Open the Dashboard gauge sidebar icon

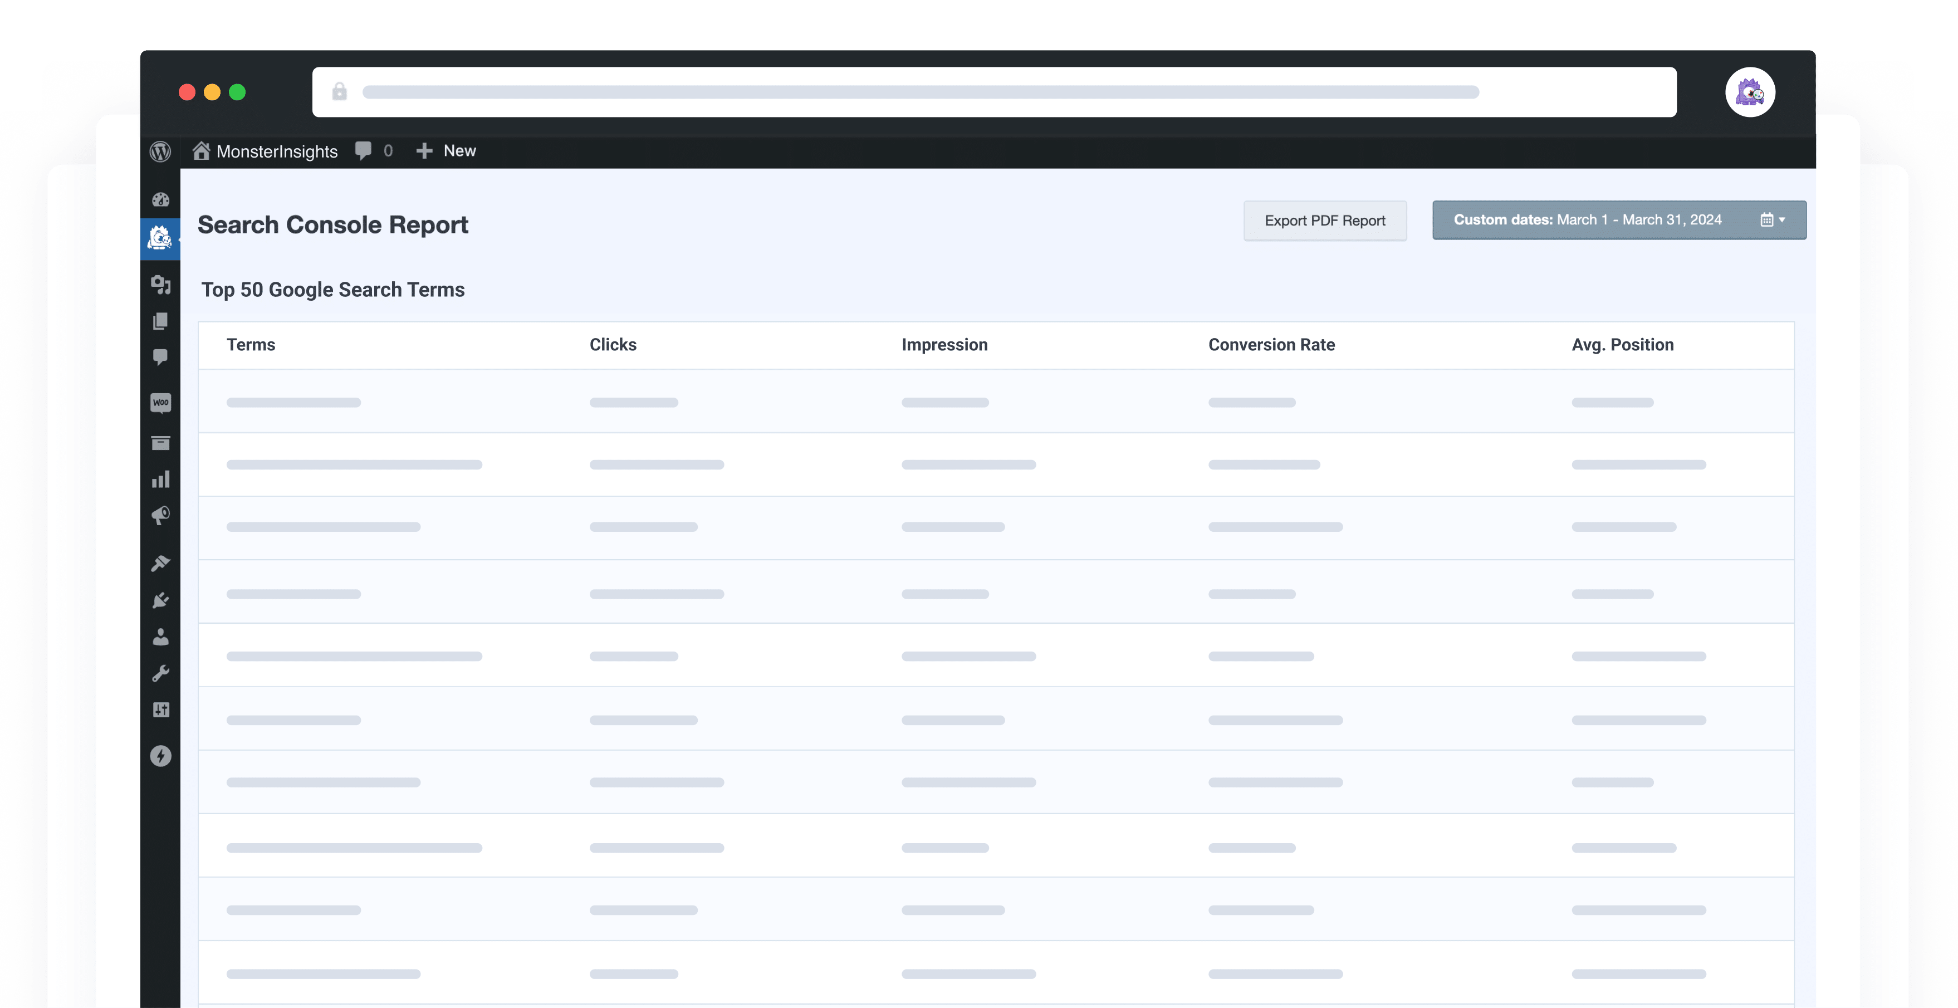click(x=160, y=200)
